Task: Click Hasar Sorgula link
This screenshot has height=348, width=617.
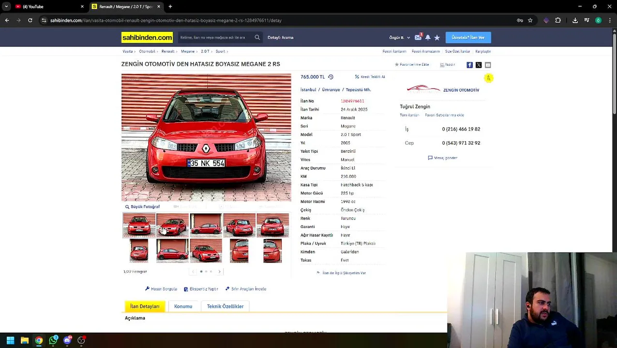Action: point(161,289)
